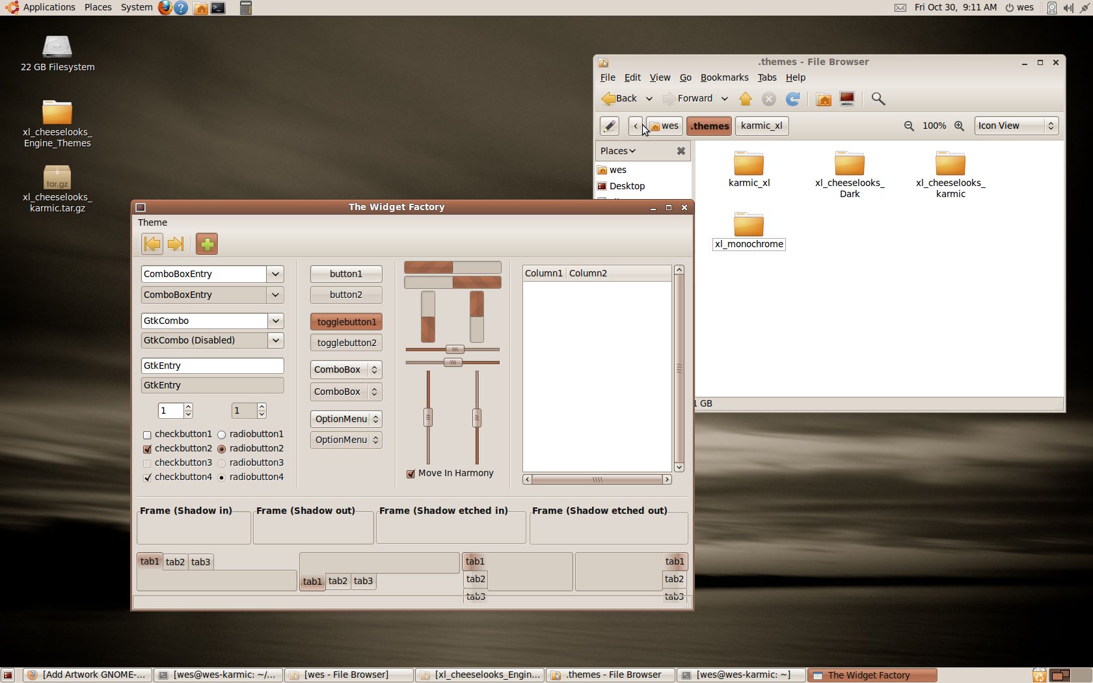Screen dimensions: 1093x683
Task: Untick checkbutton2
Action: click(147, 449)
